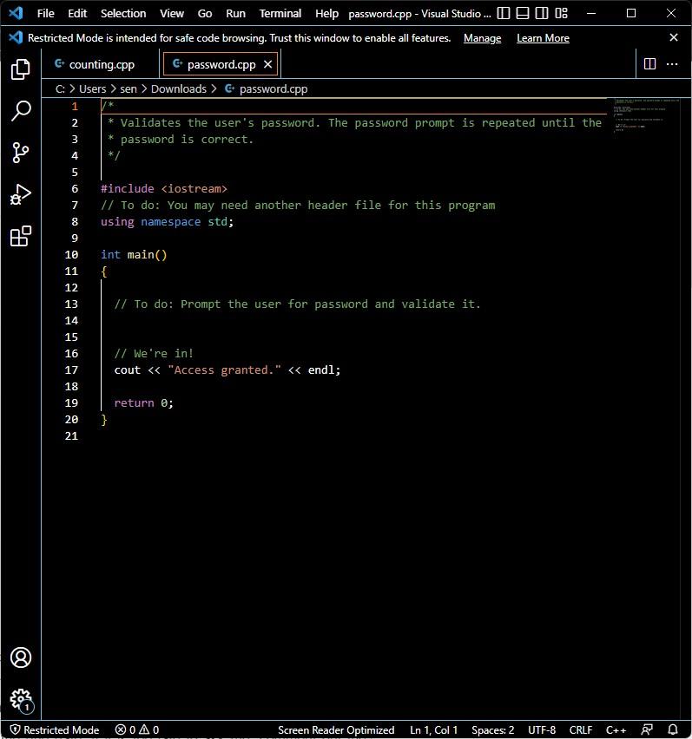Click Ln 1, Col 1 to go to line
This screenshot has height=739, width=692.
pyautogui.click(x=433, y=729)
